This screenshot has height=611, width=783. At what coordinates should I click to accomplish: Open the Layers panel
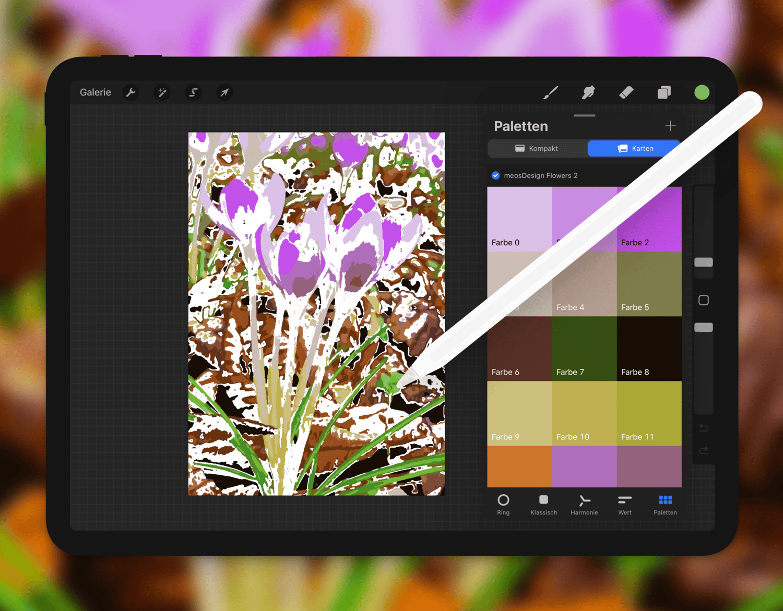coord(664,92)
